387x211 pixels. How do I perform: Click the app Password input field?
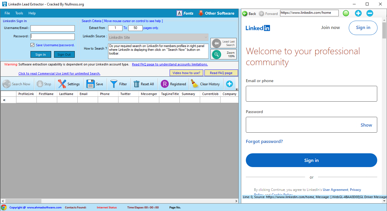(53, 36)
